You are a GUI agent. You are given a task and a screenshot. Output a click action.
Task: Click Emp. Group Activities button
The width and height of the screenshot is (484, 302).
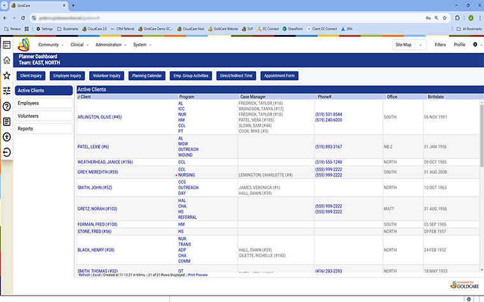coord(191,76)
